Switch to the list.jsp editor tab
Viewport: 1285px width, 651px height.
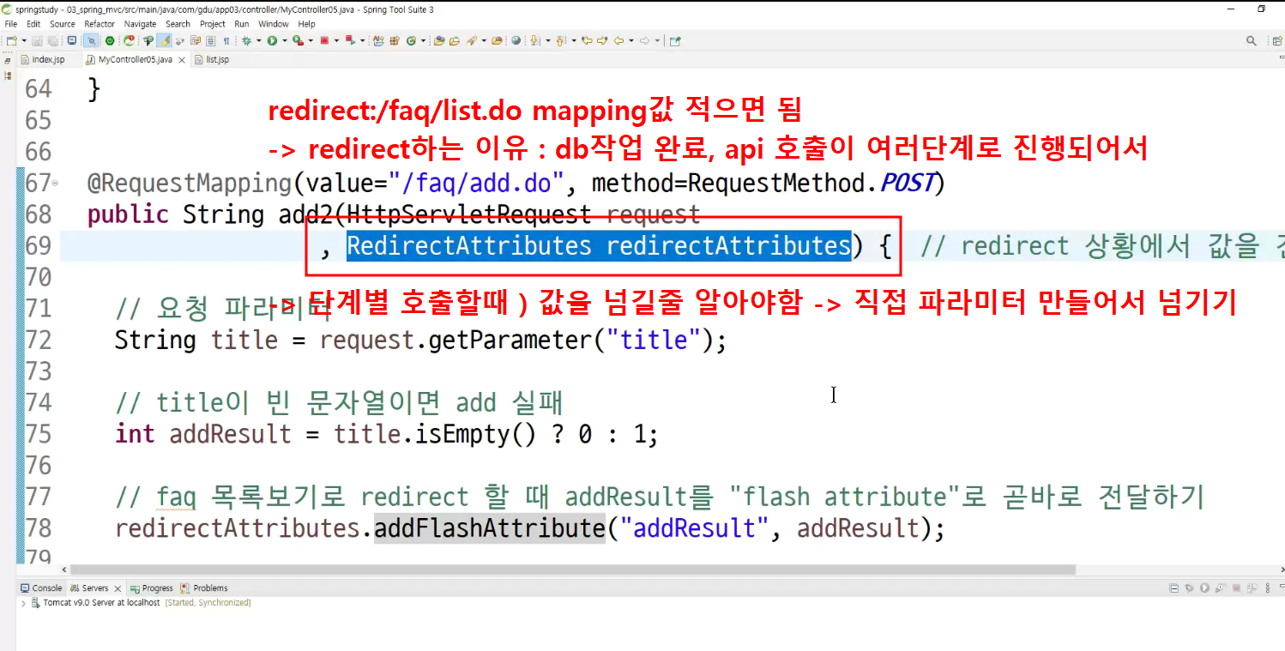(x=211, y=59)
